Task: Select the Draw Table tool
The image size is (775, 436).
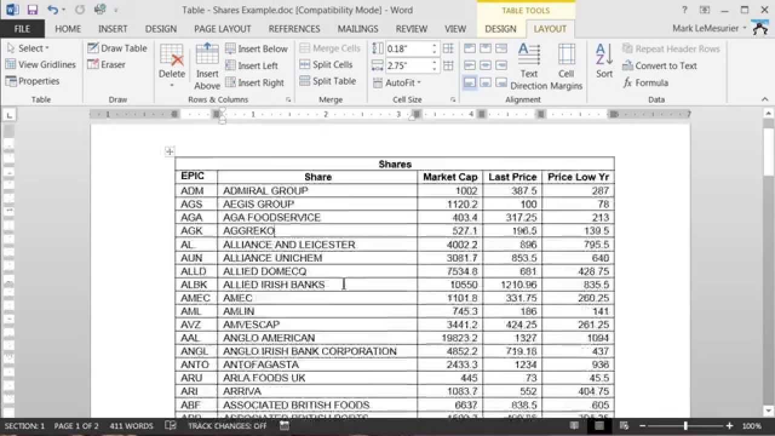Action: click(117, 48)
